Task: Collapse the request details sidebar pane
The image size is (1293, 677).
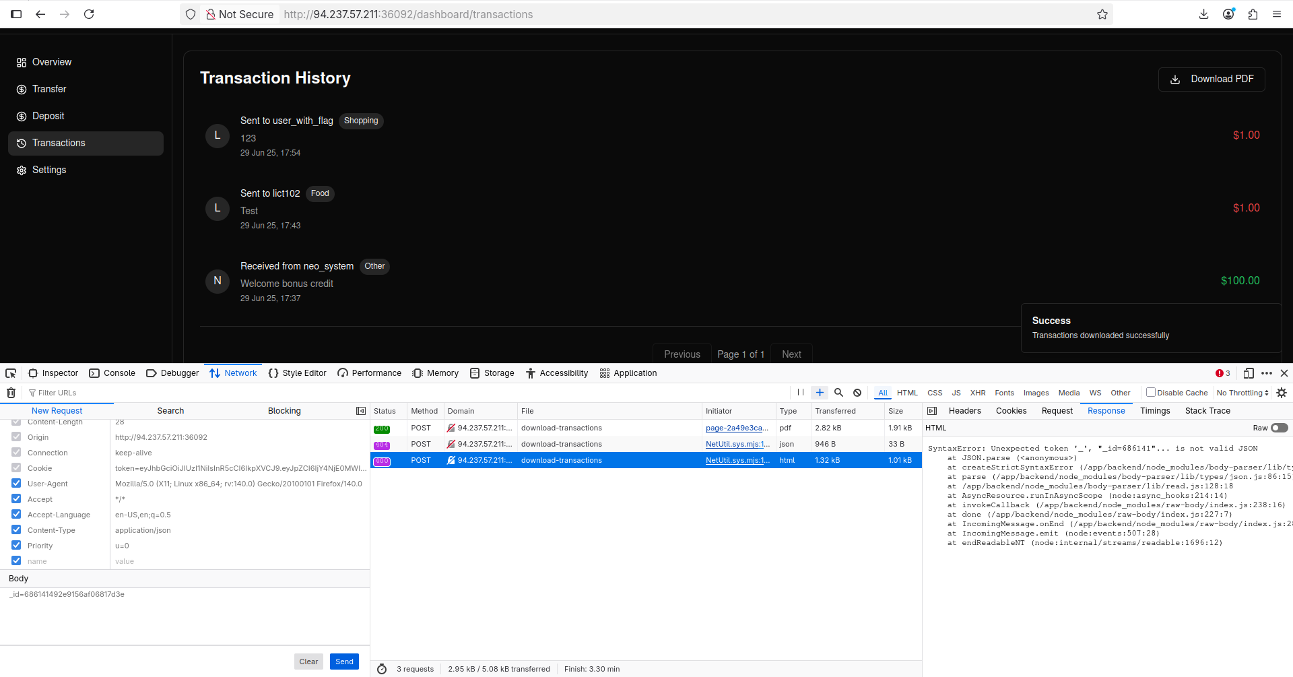Action: (932, 411)
